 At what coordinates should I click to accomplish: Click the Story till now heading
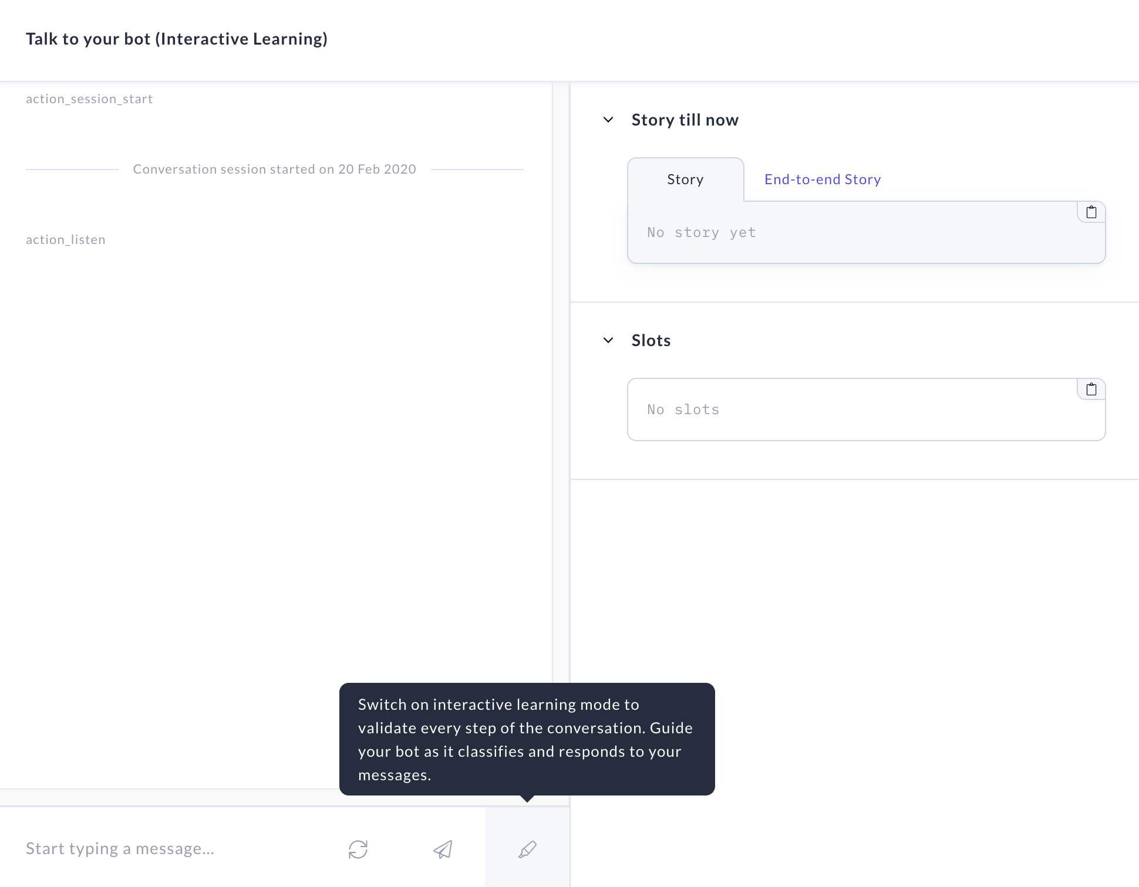[685, 120]
